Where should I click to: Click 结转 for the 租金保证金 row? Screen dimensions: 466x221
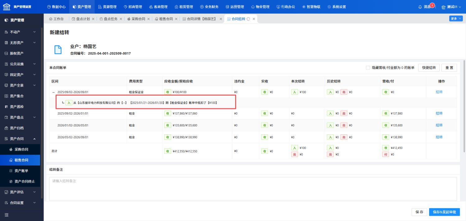(x=439, y=92)
